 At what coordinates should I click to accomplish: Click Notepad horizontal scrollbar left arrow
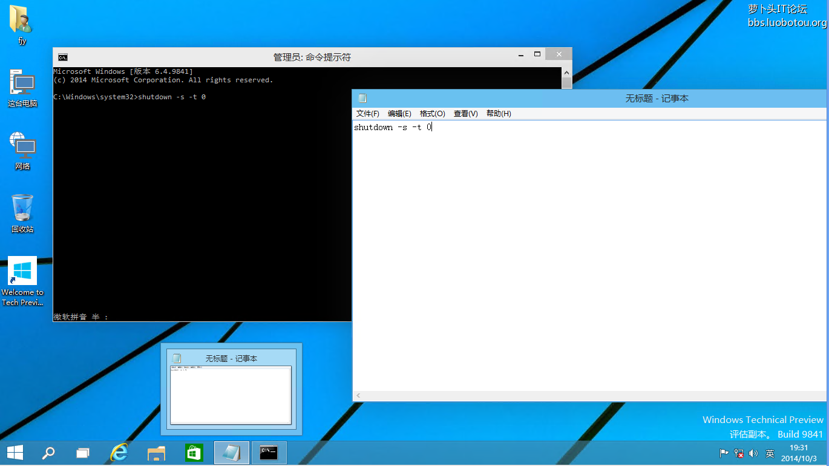(x=358, y=396)
